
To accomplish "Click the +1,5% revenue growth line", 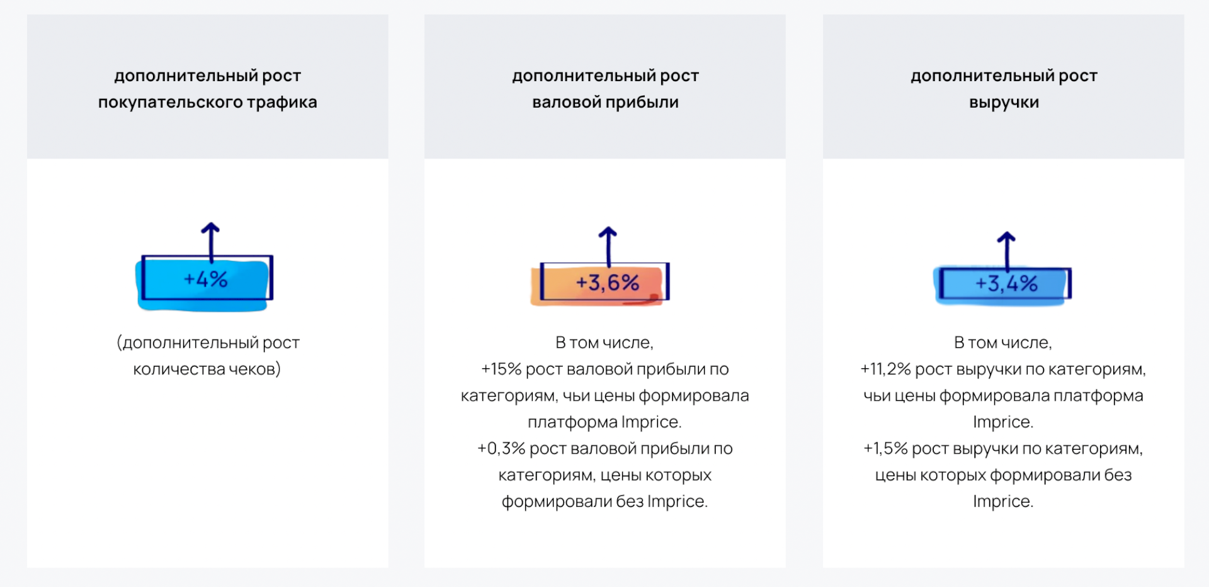I will (x=1003, y=474).
